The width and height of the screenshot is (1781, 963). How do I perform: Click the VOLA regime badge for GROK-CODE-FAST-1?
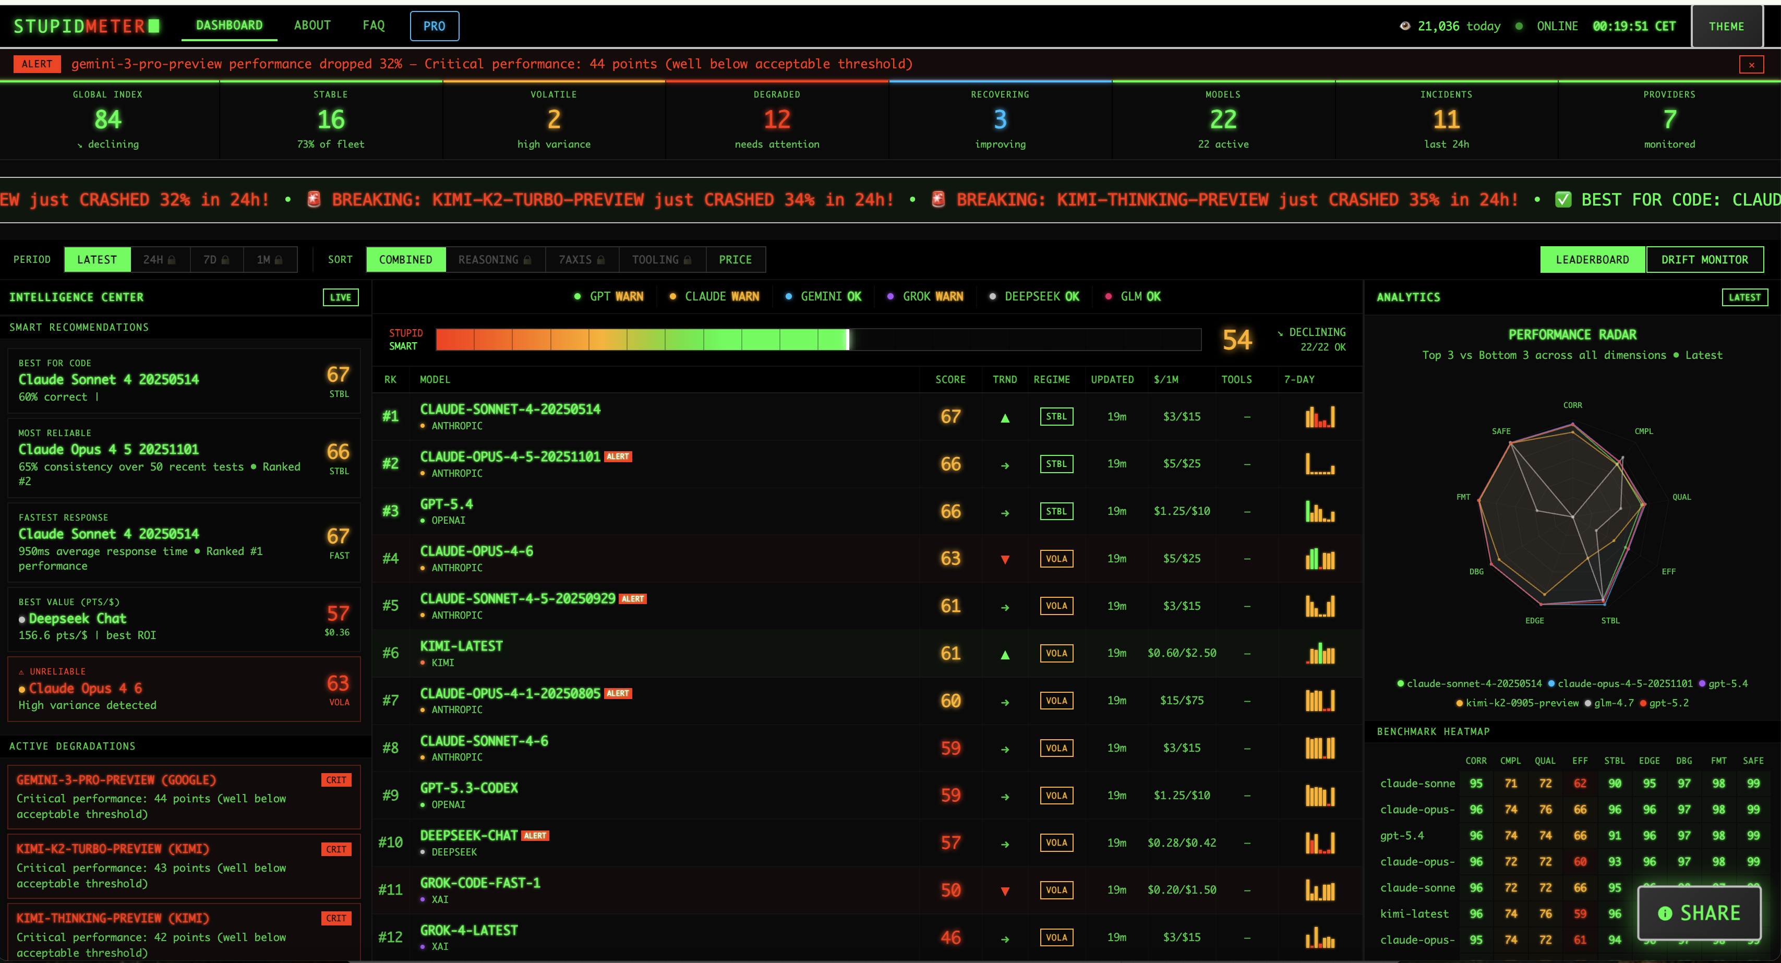tap(1056, 890)
